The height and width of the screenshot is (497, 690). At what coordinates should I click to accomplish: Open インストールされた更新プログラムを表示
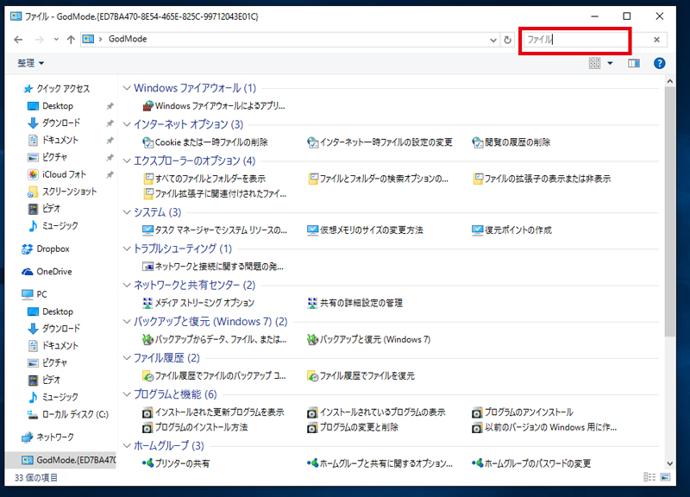pyautogui.click(x=213, y=412)
